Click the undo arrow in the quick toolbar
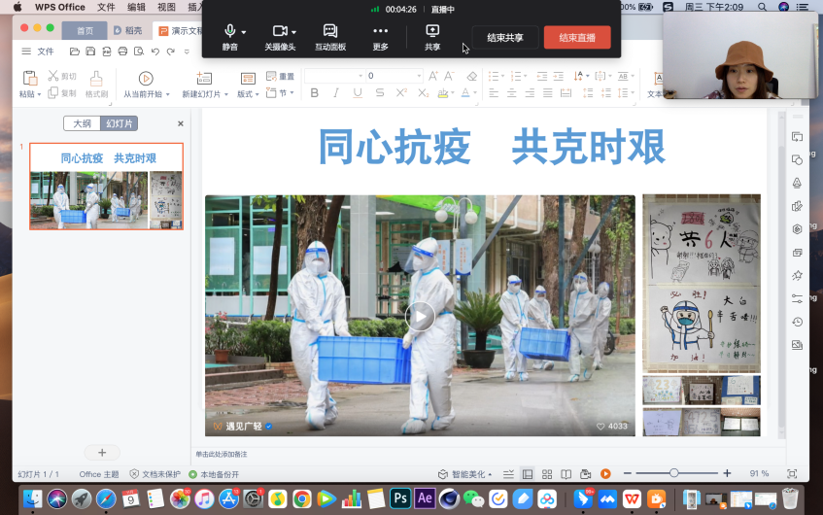The height and width of the screenshot is (515, 823). (x=155, y=51)
